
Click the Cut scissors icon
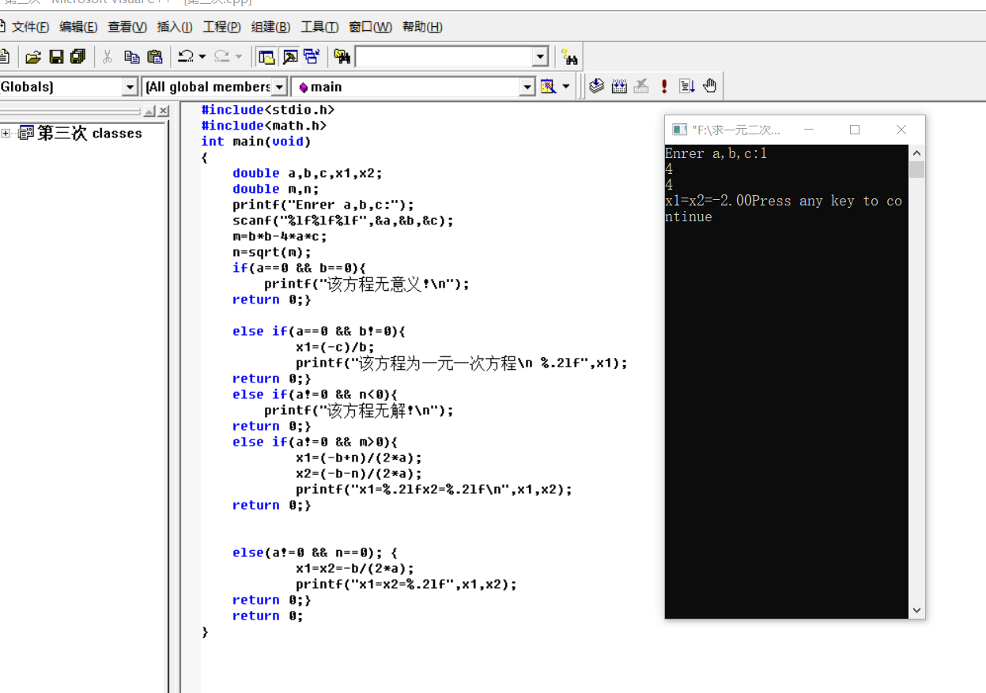coord(108,57)
